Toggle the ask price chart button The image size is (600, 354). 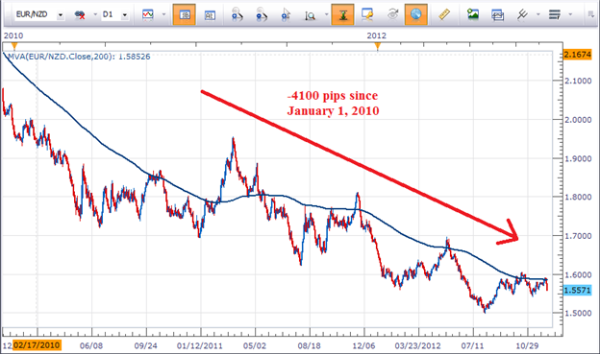pyautogui.click(x=210, y=15)
